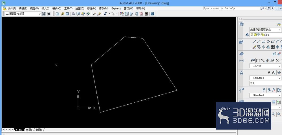This screenshot has width=282, height=135.
Task: Select the Line draw tool
Action: [254, 42]
